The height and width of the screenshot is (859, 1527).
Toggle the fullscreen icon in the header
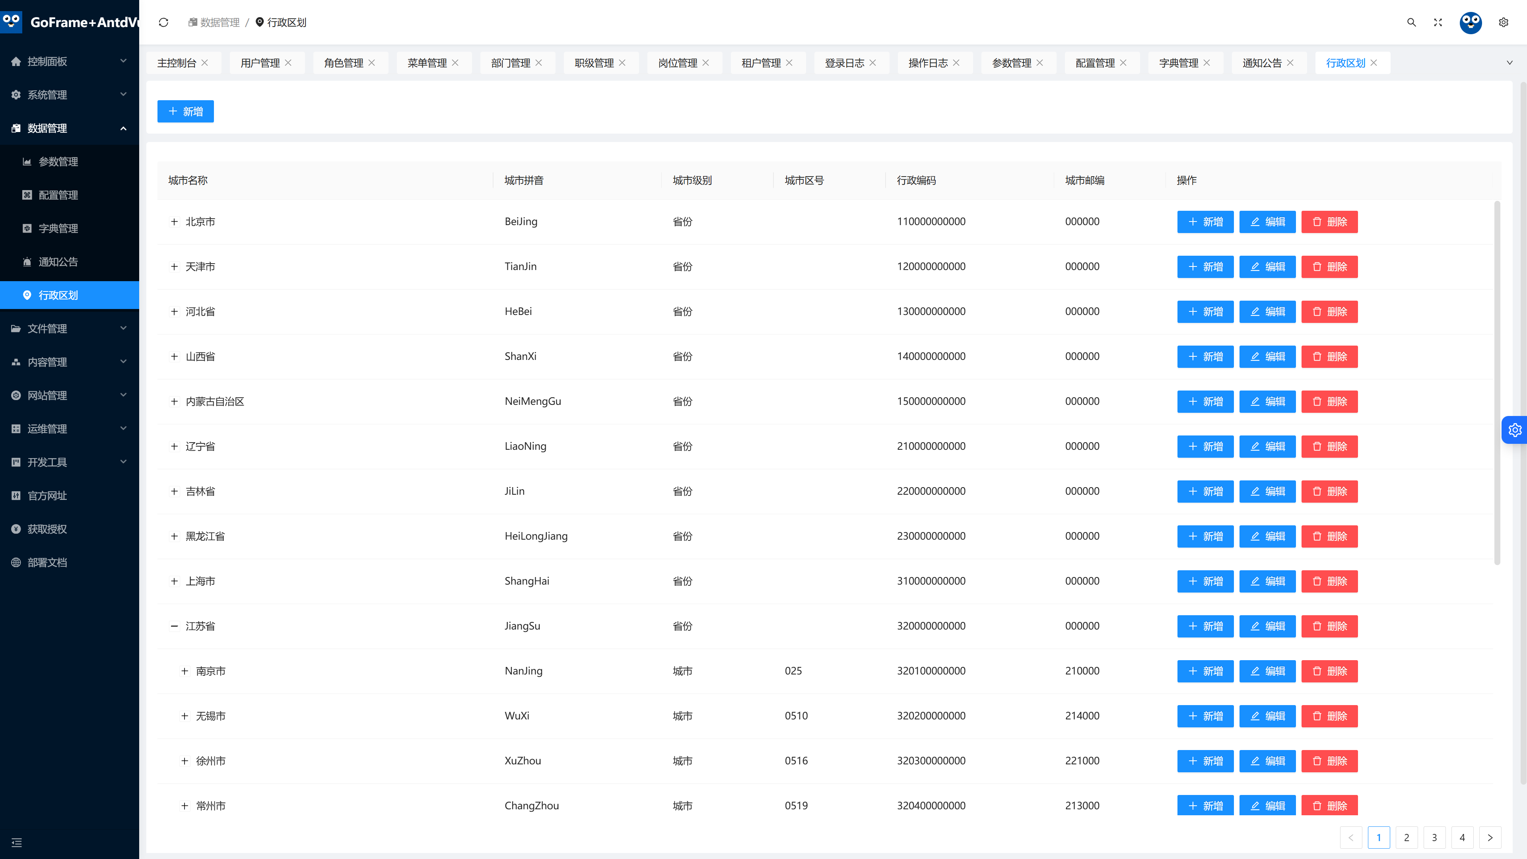(x=1438, y=23)
